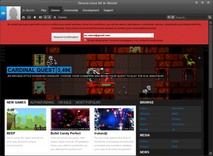The image size is (213, 156).
Task: Open the Development tab
Action: pos(91,10)
